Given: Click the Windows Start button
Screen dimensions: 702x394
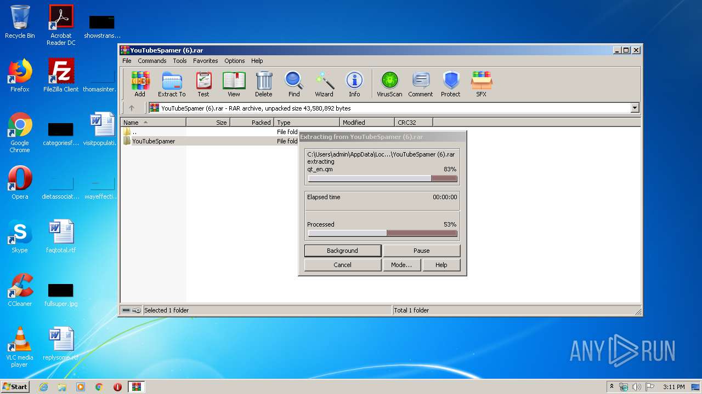Looking at the screenshot, I should pyautogui.click(x=15, y=386).
